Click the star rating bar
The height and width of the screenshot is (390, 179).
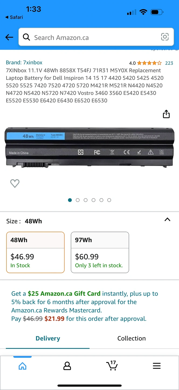(149, 63)
